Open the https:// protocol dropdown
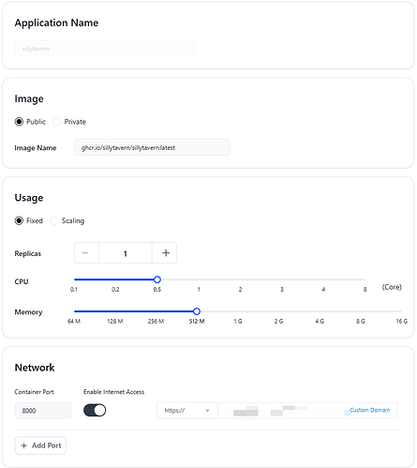Screen dimensions: 417x468 coord(187,411)
